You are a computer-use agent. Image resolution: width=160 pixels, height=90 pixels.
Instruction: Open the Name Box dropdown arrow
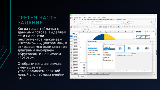coord(82,29)
